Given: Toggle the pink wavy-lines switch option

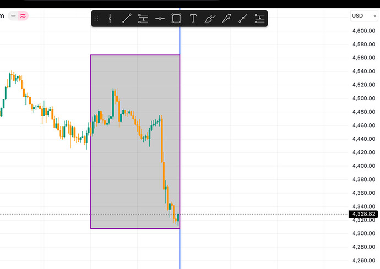Looking at the screenshot, I should pyautogui.click(x=23, y=16).
